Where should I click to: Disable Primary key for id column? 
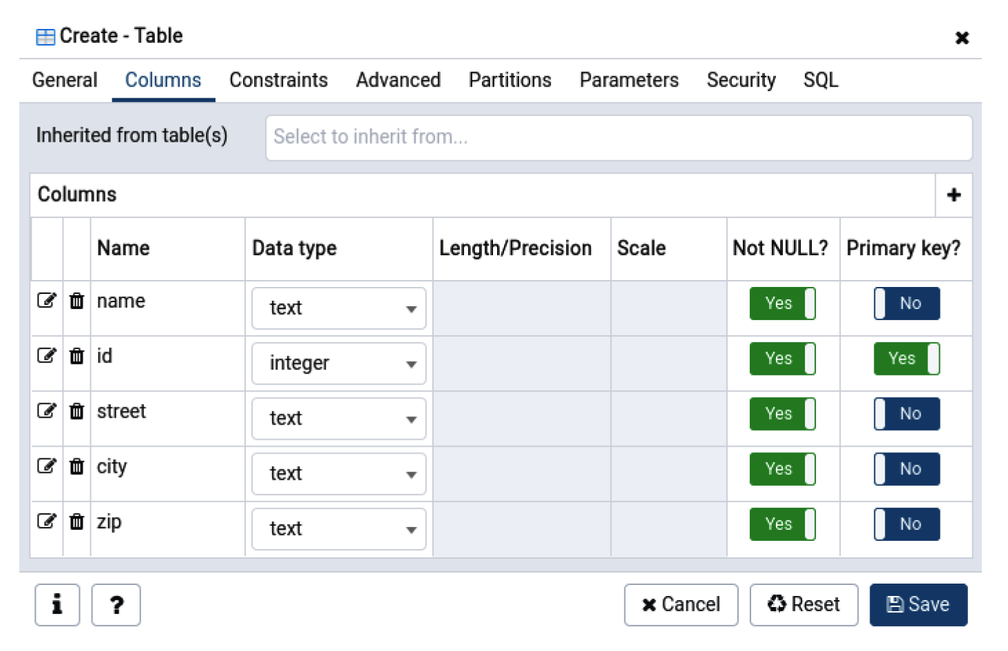click(x=907, y=359)
